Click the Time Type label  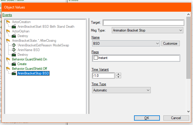click(x=99, y=84)
